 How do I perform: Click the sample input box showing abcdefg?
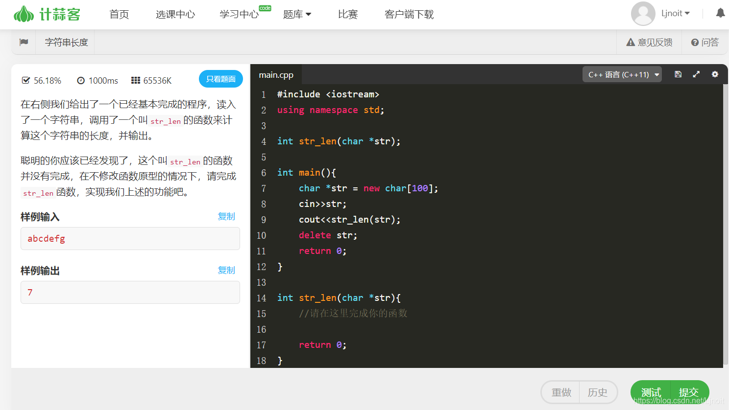click(130, 238)
